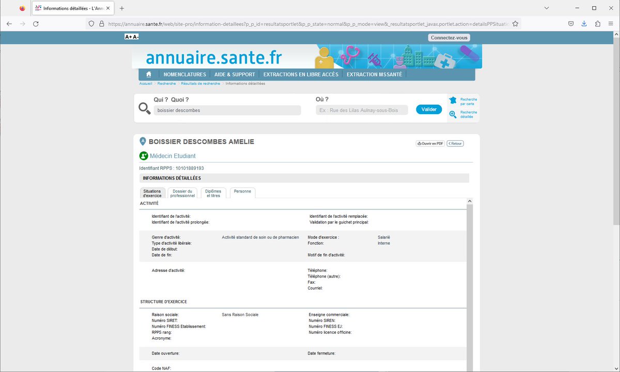Open Recherche par carte map icon

(453, 101)
